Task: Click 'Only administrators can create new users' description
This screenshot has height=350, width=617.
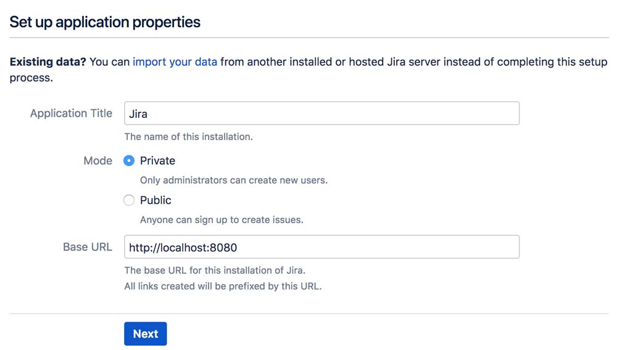Action: pyautogui.click(x=233, y=180)
